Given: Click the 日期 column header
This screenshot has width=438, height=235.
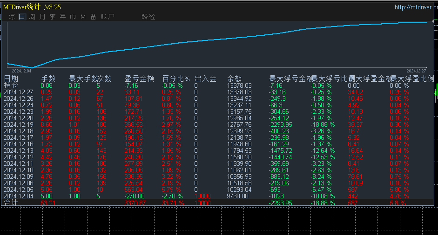Looking at the screenshot, I should (11, 79).
